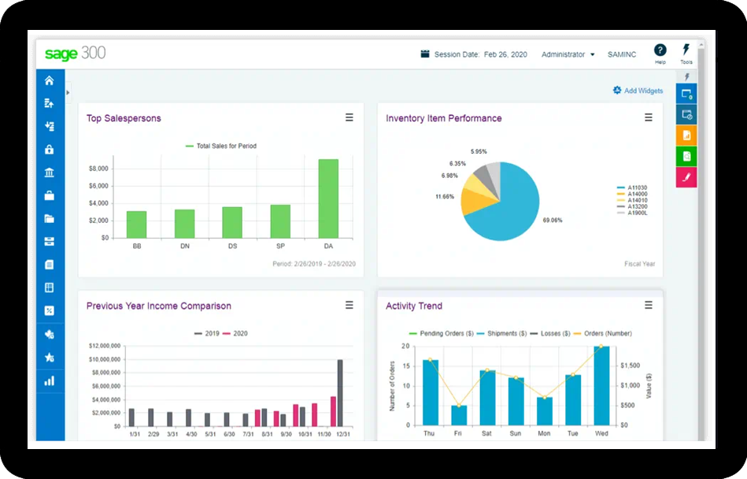Expand the left navigation sidebar arrow

[x=68, y=92]
